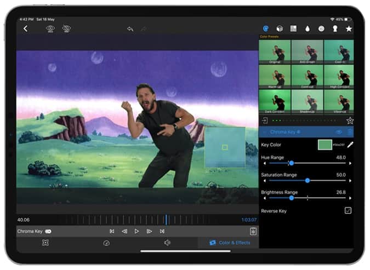Click the 26.8 Brightness Range value

[x=341, y=192]
